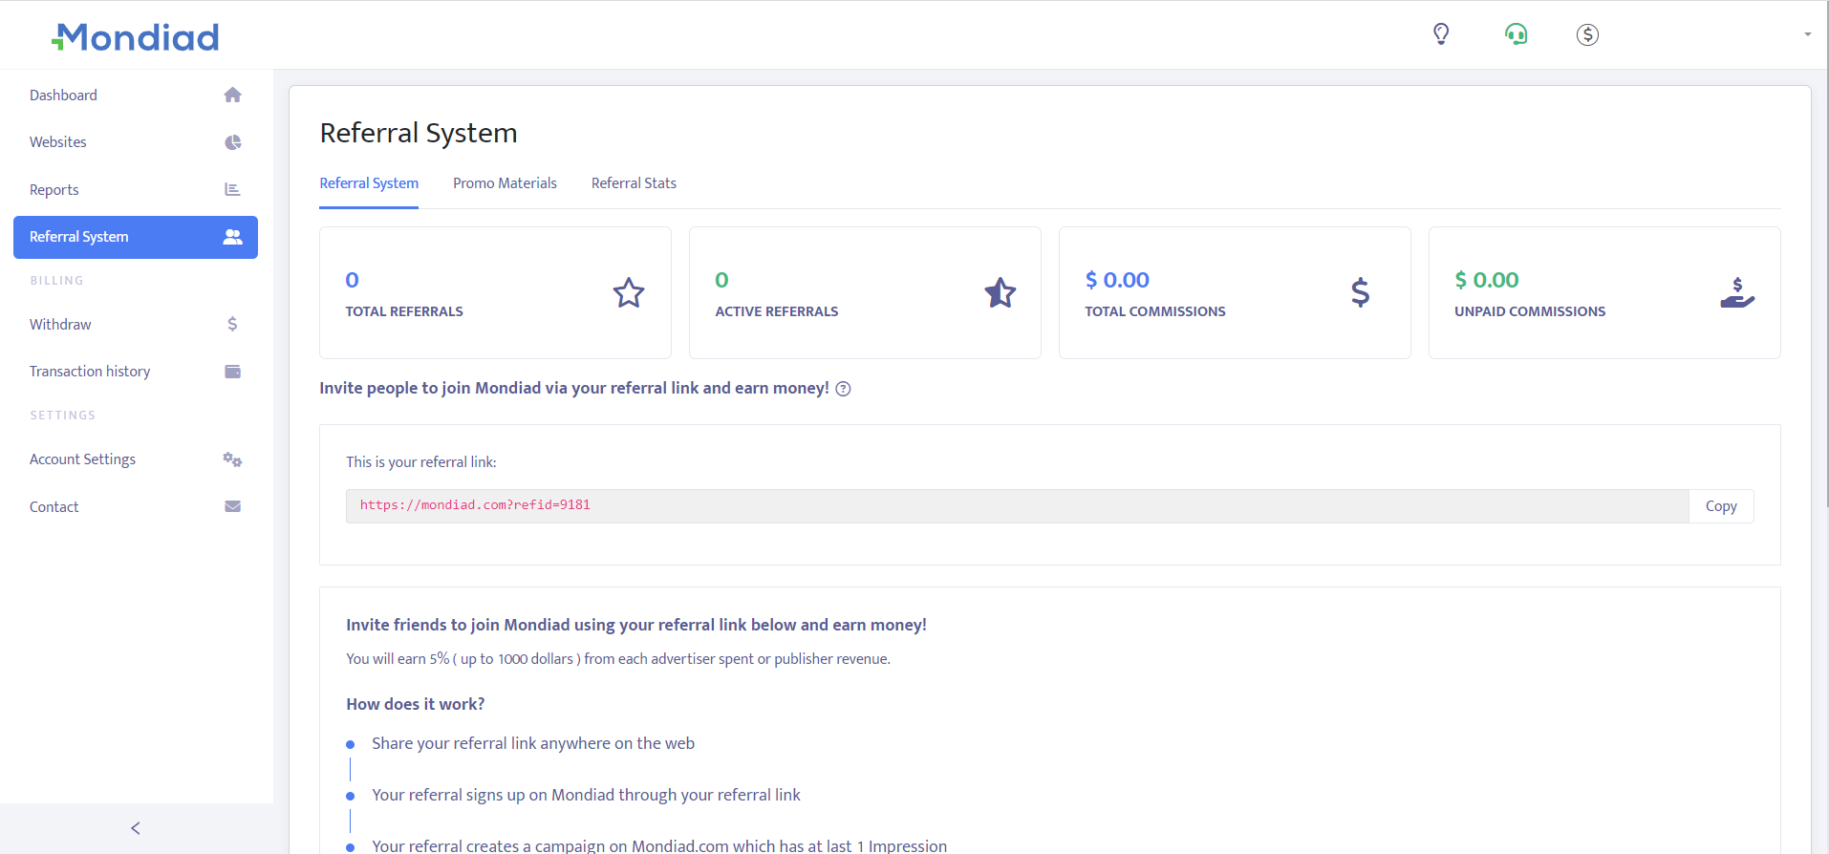
Task: Click the dollar balance icon in header
Action: (1587, 34)
